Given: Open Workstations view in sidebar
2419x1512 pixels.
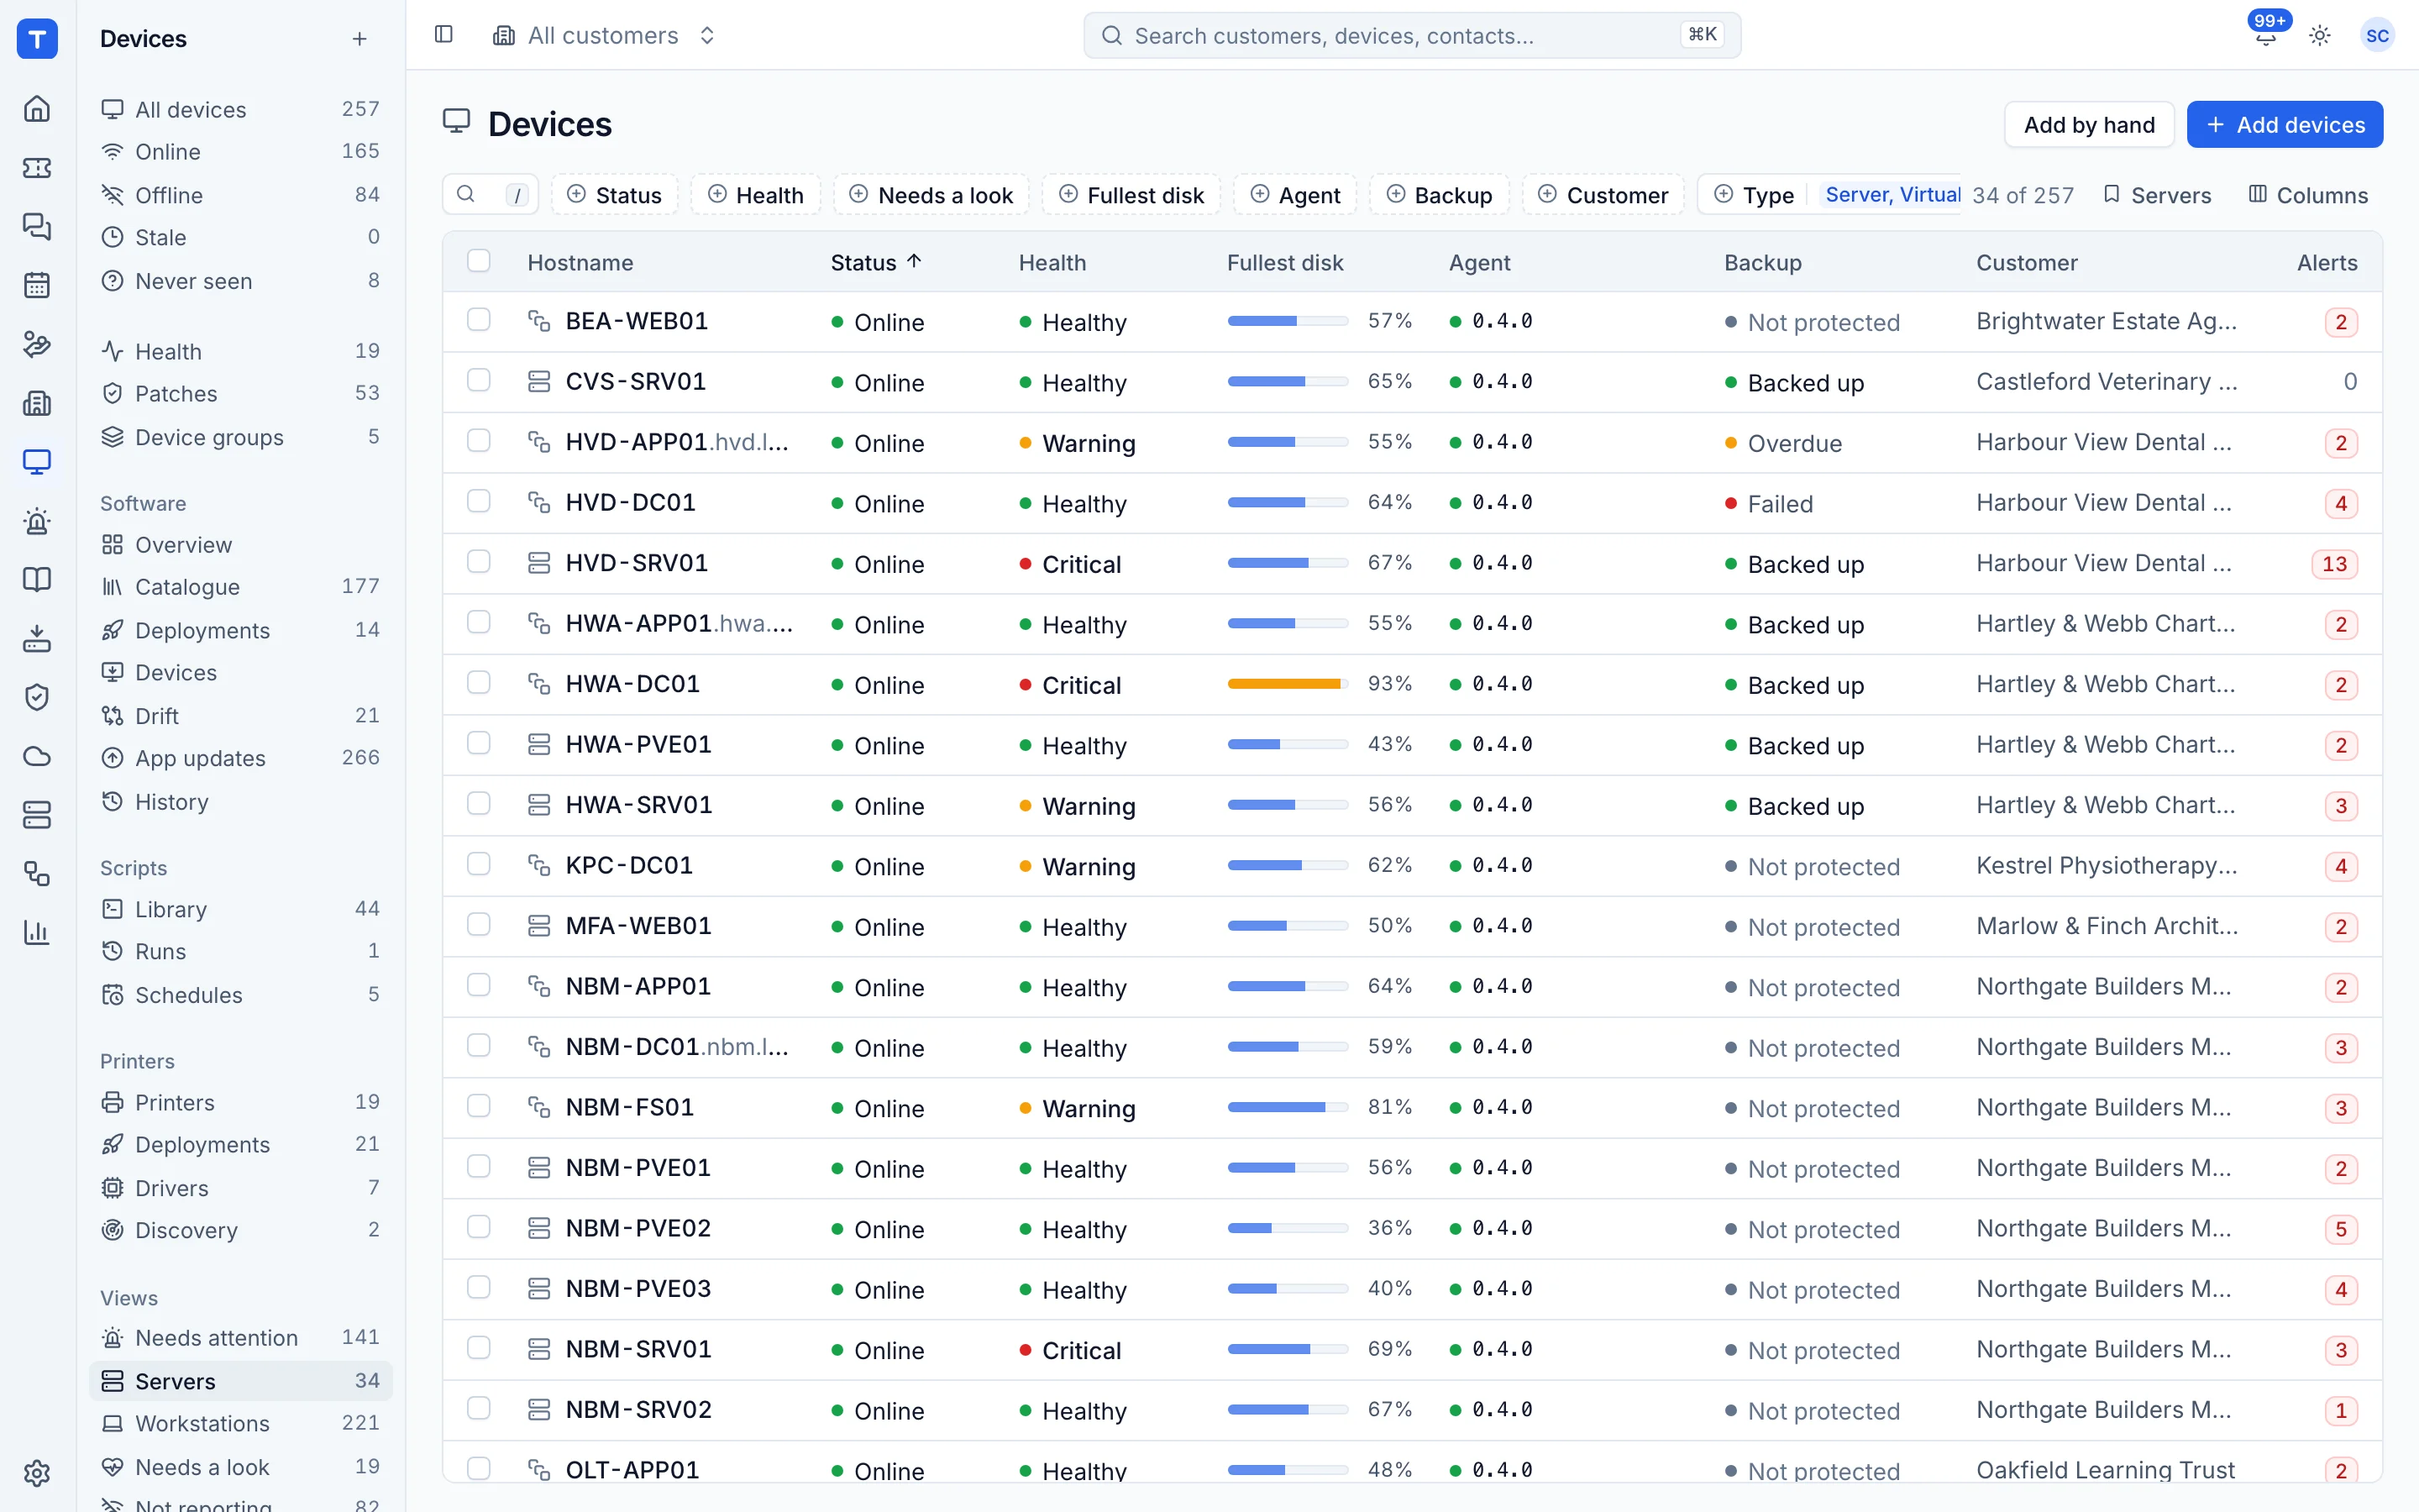Looking at the screenshot, I should click(240, 1423).
